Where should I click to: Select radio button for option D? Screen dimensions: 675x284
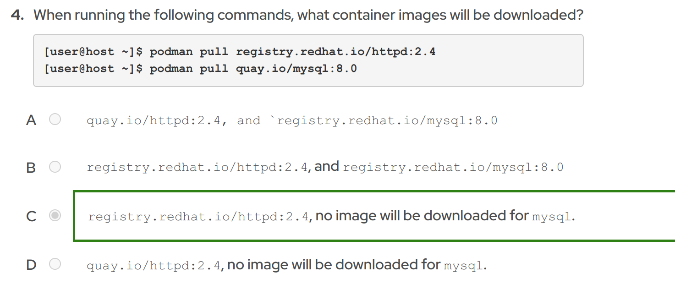pyautogui.click(x=55, y=264)
